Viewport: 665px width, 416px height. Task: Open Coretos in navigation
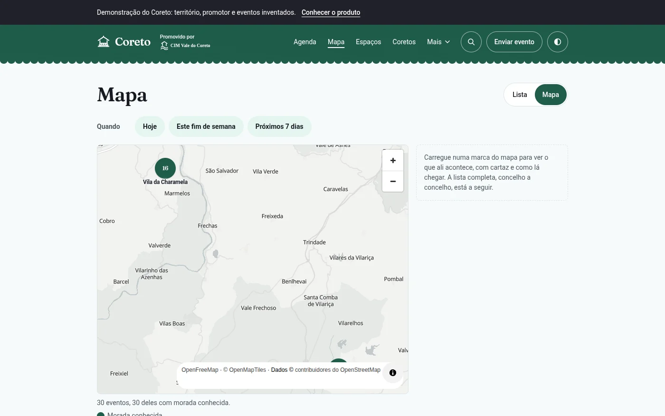[x=404, y=42]
